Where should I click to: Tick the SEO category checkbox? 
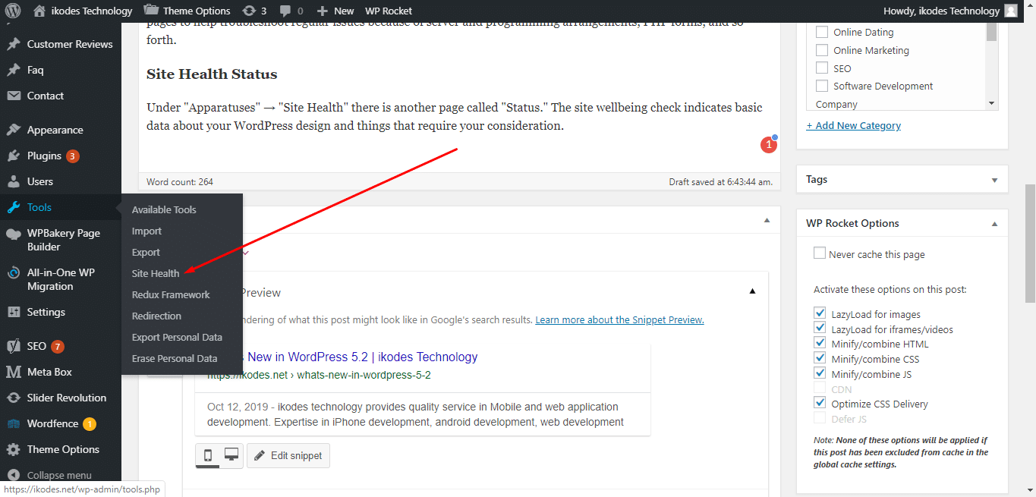(822, 68)
